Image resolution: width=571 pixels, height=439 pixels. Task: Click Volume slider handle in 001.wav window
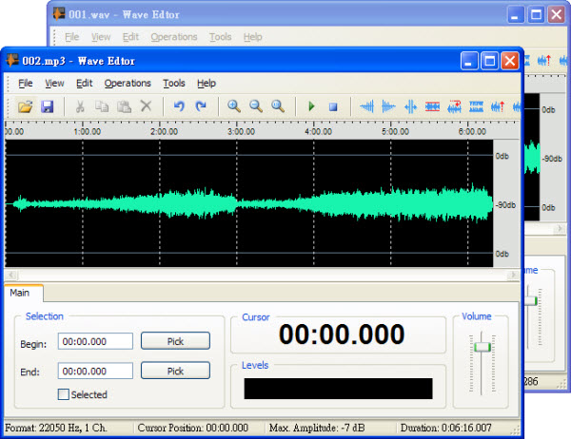click(531, 301)
